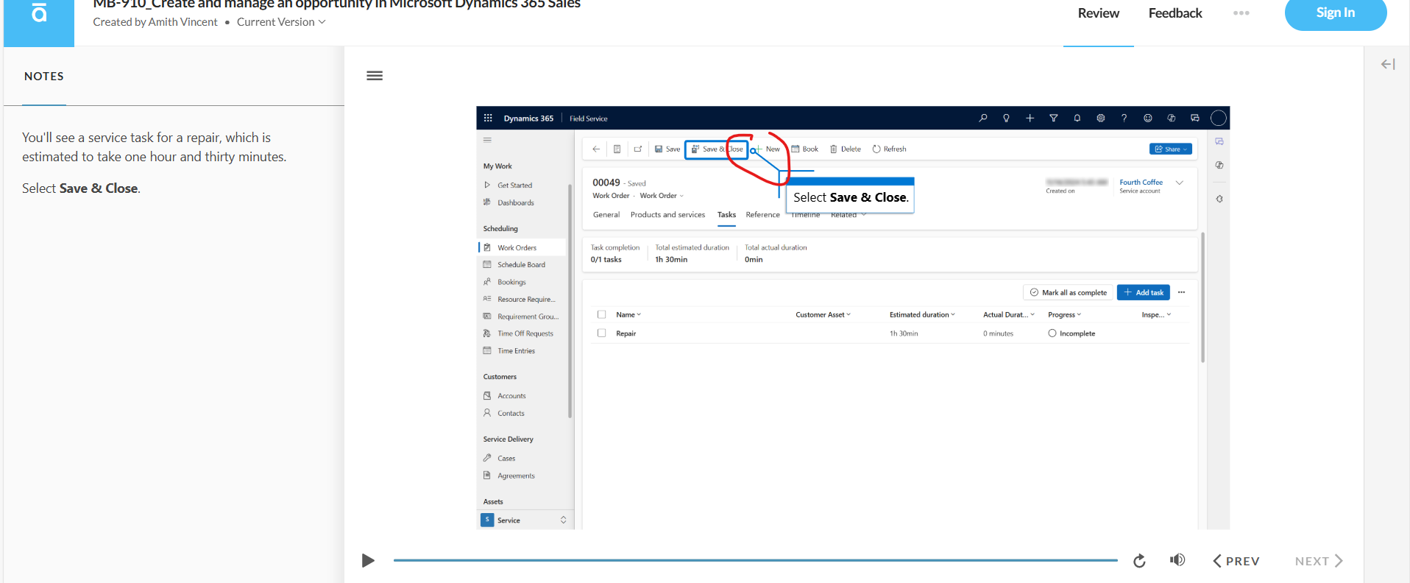Click the plus quick-create icon in header

[x=1030, y=118]
